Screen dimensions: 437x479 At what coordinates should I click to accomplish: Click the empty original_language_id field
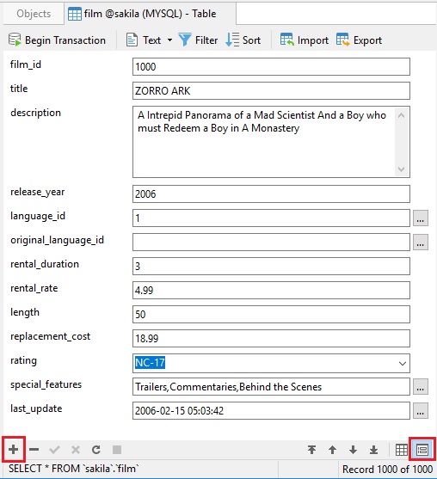pyautogui.click(x=271, y=243)
